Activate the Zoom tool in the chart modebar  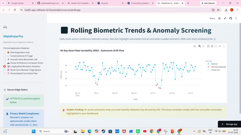tap(199, 46)
